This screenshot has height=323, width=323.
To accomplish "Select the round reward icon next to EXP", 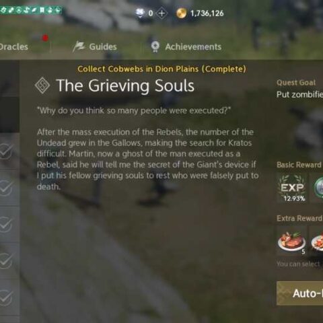I will click(318, 188).
